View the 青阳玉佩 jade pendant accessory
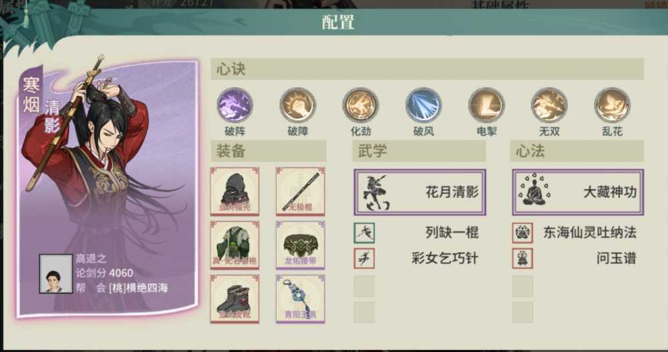The height and width of the screenshot is (352, 668). pyautogui.click(x=301, y=299)
